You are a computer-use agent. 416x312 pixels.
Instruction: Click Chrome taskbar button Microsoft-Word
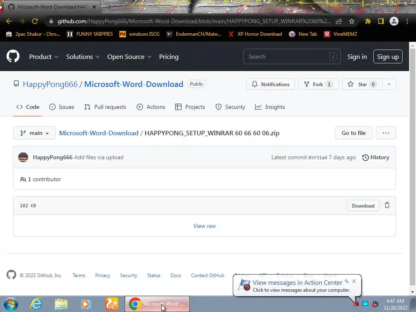pyautogui.click(x=157, y=304)
